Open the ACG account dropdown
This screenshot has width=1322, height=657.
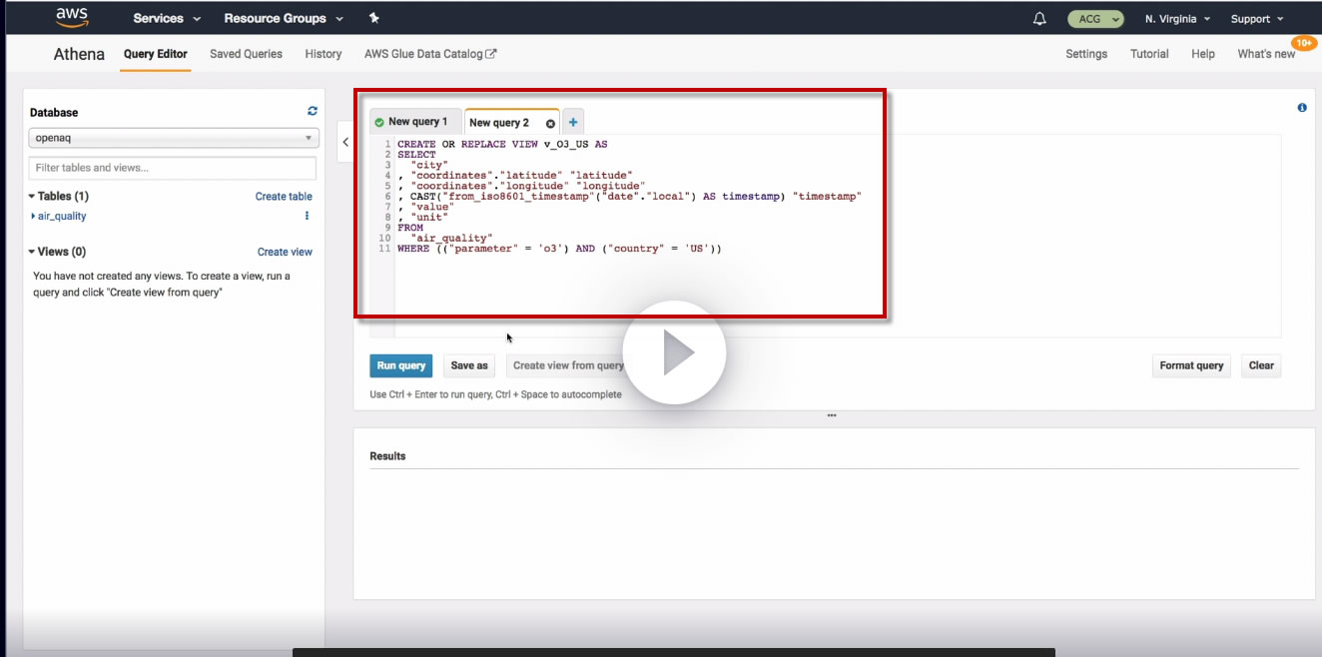pyautogui.click(x=1095, y=19)
